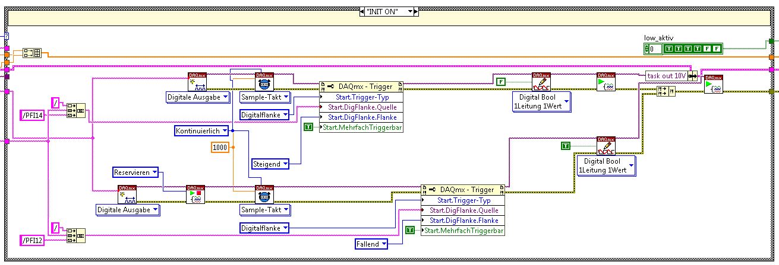The height and width of the screenshot is (265, 779).
Task: Select the lower DAQmx Timing VI icon
Action: click(x=264, y=194)
